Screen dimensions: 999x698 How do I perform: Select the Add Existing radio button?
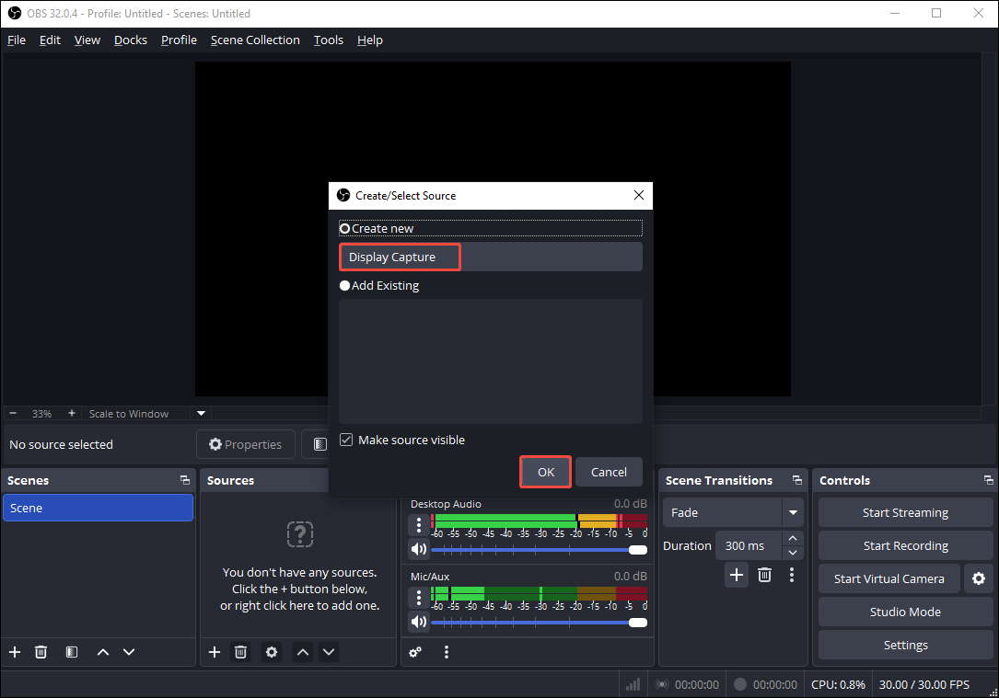pyautogui.click(x=344, y=285)
